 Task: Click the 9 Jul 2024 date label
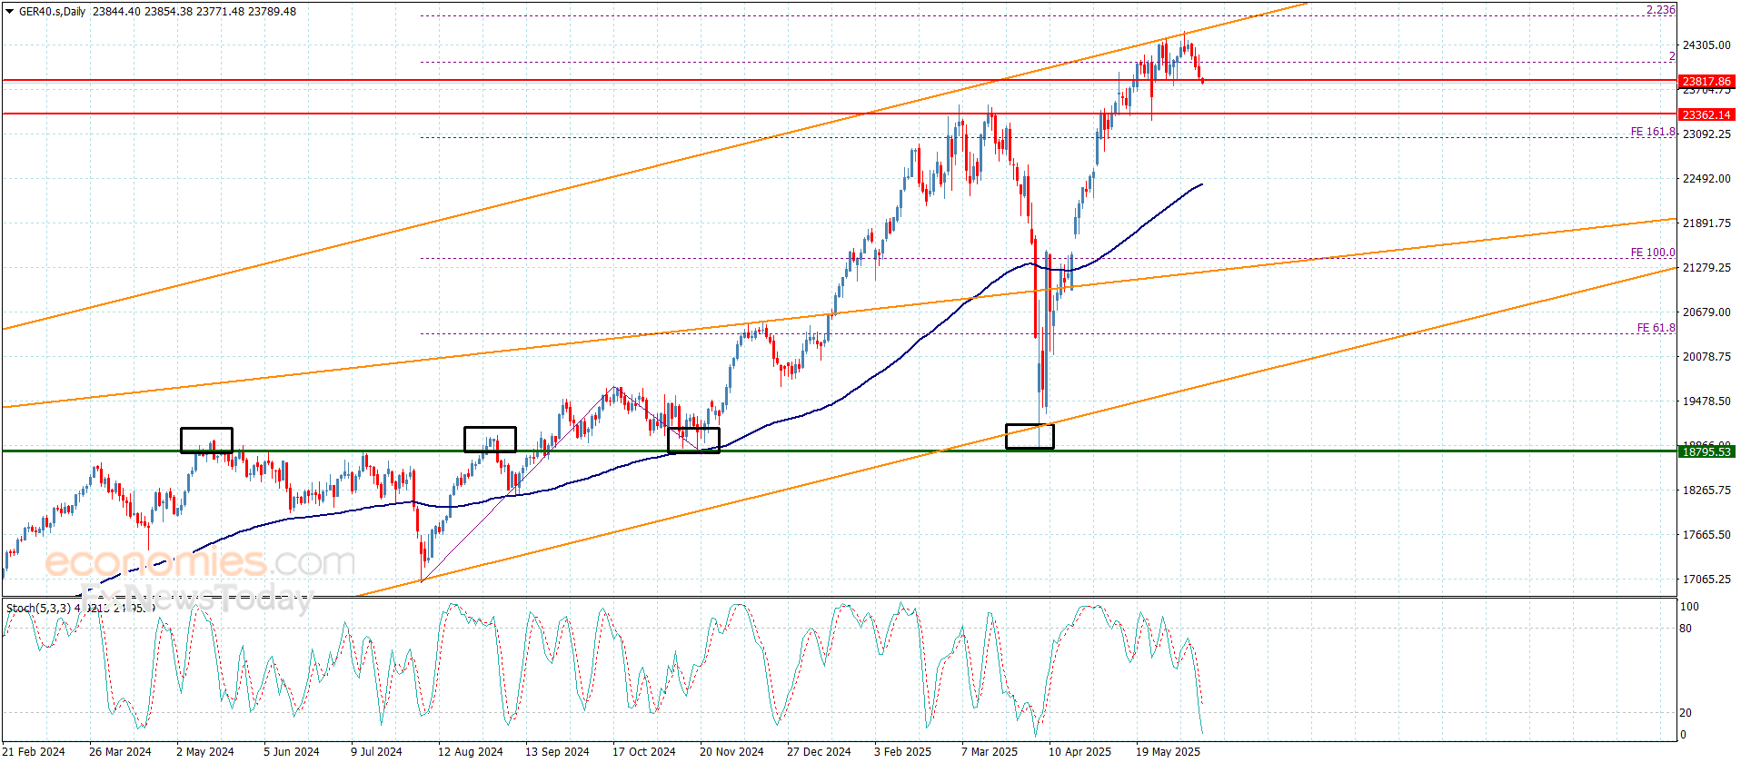376,751
